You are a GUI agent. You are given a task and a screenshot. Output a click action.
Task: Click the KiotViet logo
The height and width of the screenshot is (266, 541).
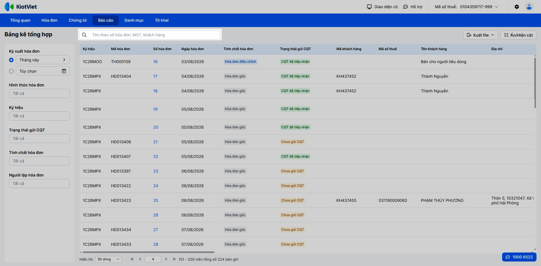pyautogui.click(x=21, y=7)
